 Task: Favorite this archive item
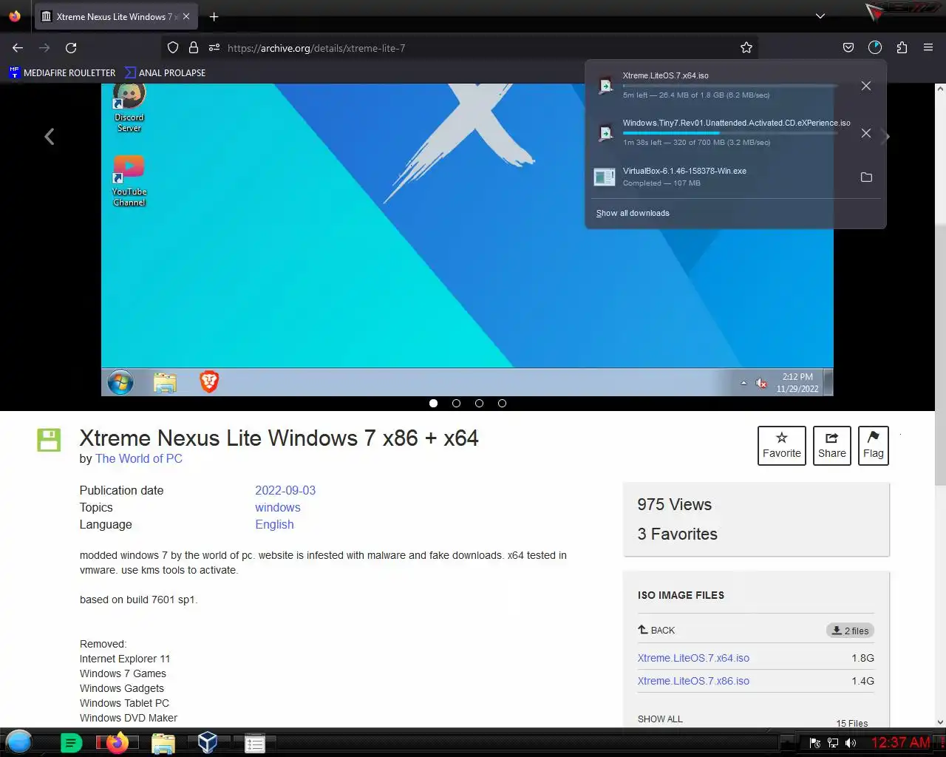(x=782, y=446)
